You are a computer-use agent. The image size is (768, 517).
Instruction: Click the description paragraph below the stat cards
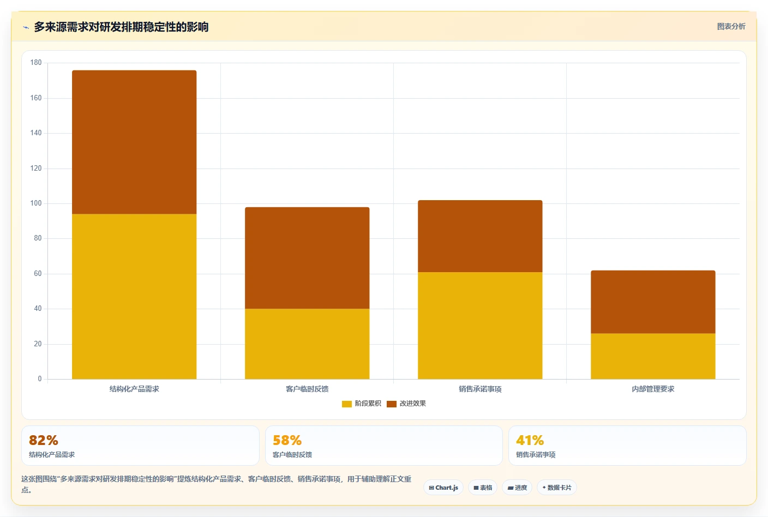pos(217,484)
